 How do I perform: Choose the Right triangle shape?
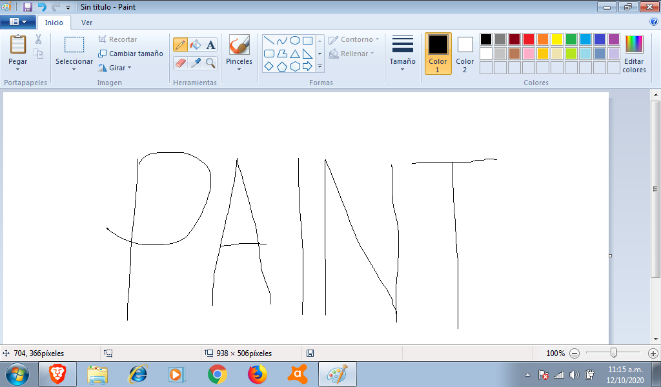(308, 54)
